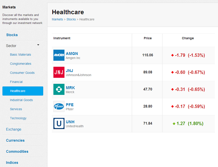Select the Technology sector
The height and width of the screenshot is (167, 218).
pos(18,118)
